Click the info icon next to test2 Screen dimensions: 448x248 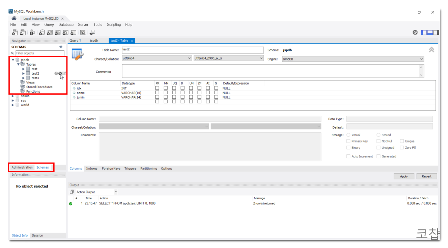click(x=56, y=73)
